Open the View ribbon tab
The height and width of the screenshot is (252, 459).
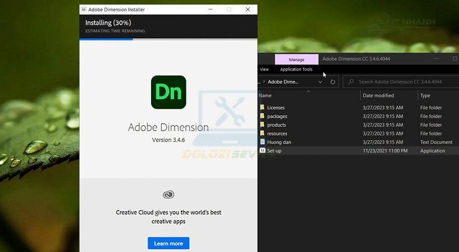click(x=264, y=69)
